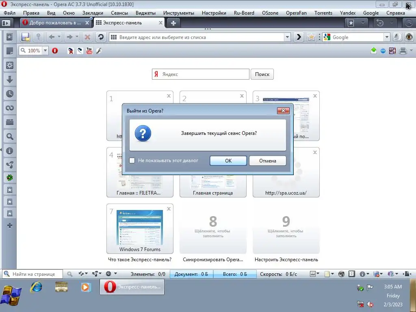Remove speed dial entry 7

point(169,209)
